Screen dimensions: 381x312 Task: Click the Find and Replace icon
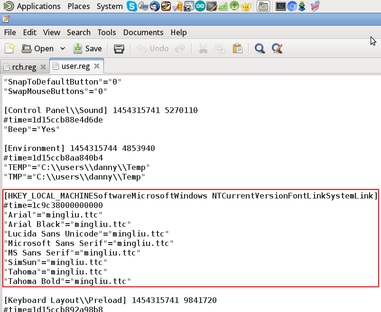click(277, 48)
